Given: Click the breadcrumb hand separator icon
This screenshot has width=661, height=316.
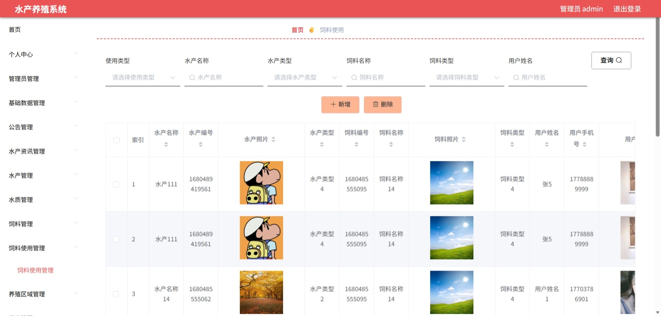Looking at the screenshot, I should click(312, 30).
